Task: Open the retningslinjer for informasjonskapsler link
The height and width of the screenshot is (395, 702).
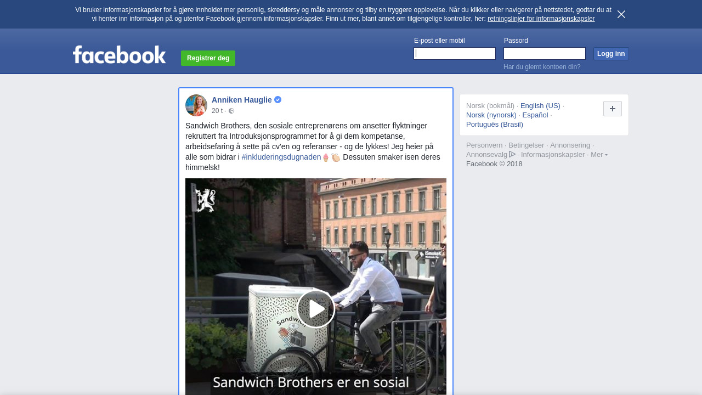Action: pos(541,19)
